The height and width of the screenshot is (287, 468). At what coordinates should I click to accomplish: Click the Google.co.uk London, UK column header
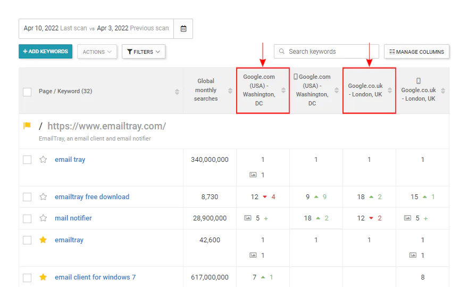(365, 90)
